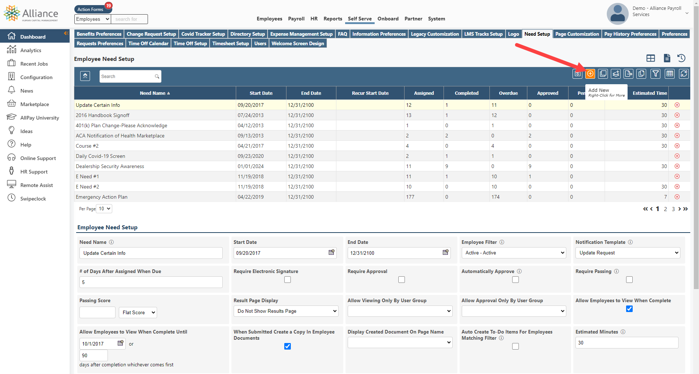Open the Payroll menu

coord(296,19)
